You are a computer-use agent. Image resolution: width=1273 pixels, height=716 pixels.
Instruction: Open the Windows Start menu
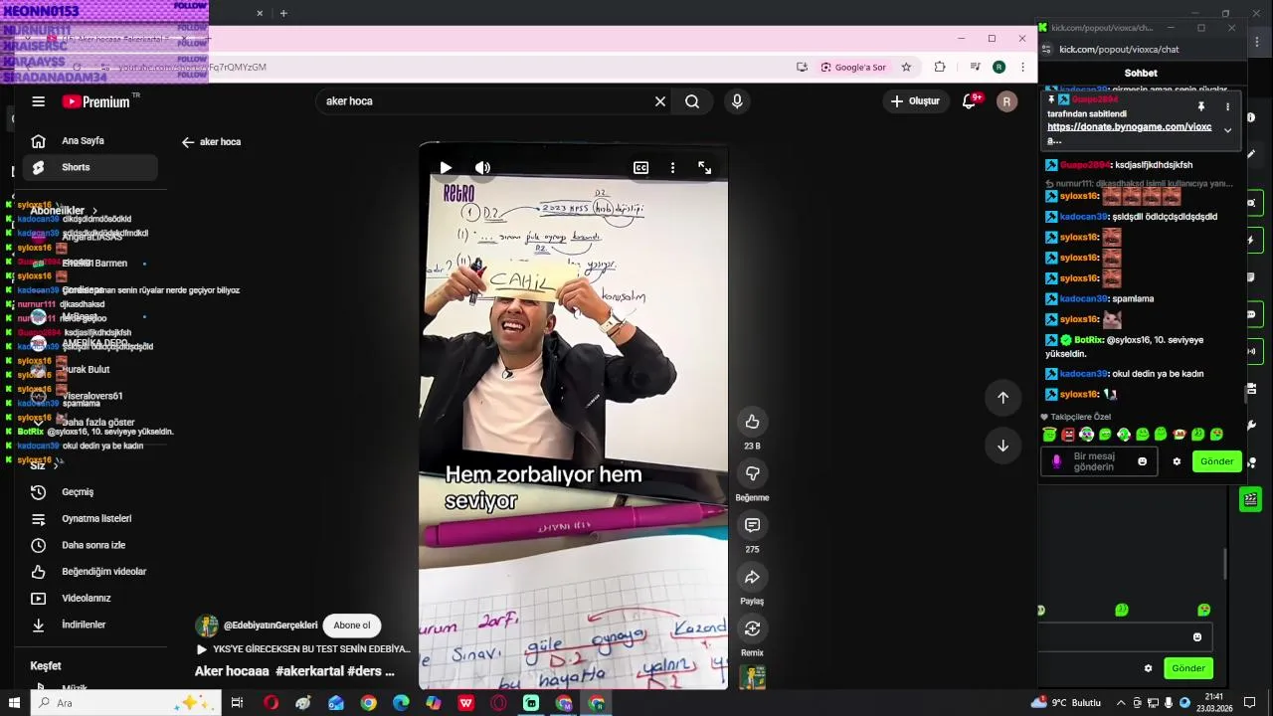pyautogui.click(x=14, y=703)
